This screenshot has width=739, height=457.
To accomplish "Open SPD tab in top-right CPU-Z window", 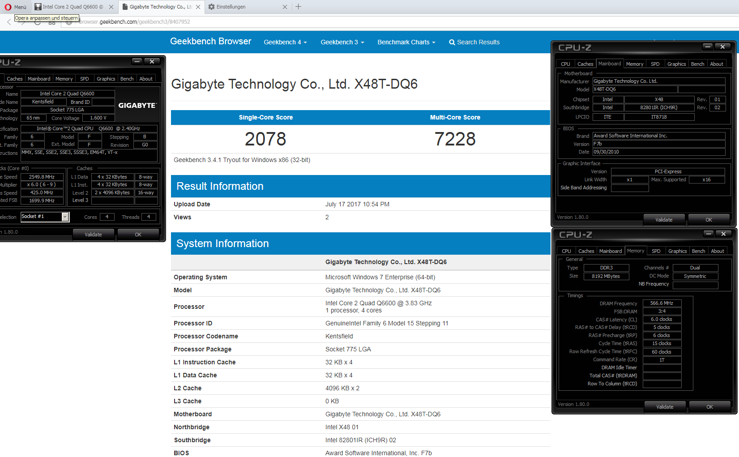I will pos(655,64).
